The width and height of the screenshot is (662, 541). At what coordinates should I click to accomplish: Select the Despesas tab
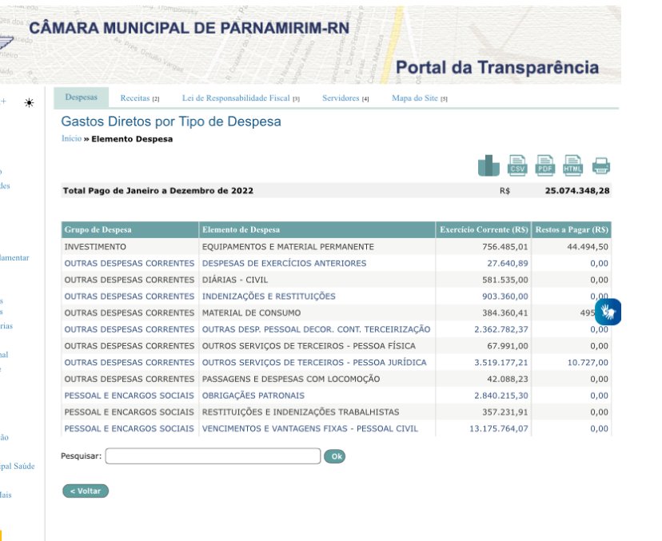click(81, 97)
